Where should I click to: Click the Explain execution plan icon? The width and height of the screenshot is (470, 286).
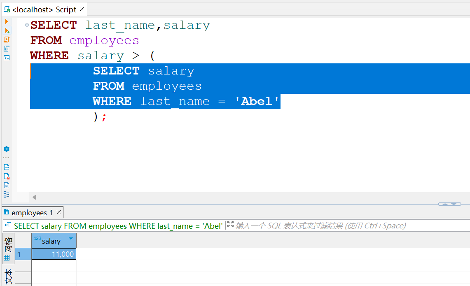(7, 49)
